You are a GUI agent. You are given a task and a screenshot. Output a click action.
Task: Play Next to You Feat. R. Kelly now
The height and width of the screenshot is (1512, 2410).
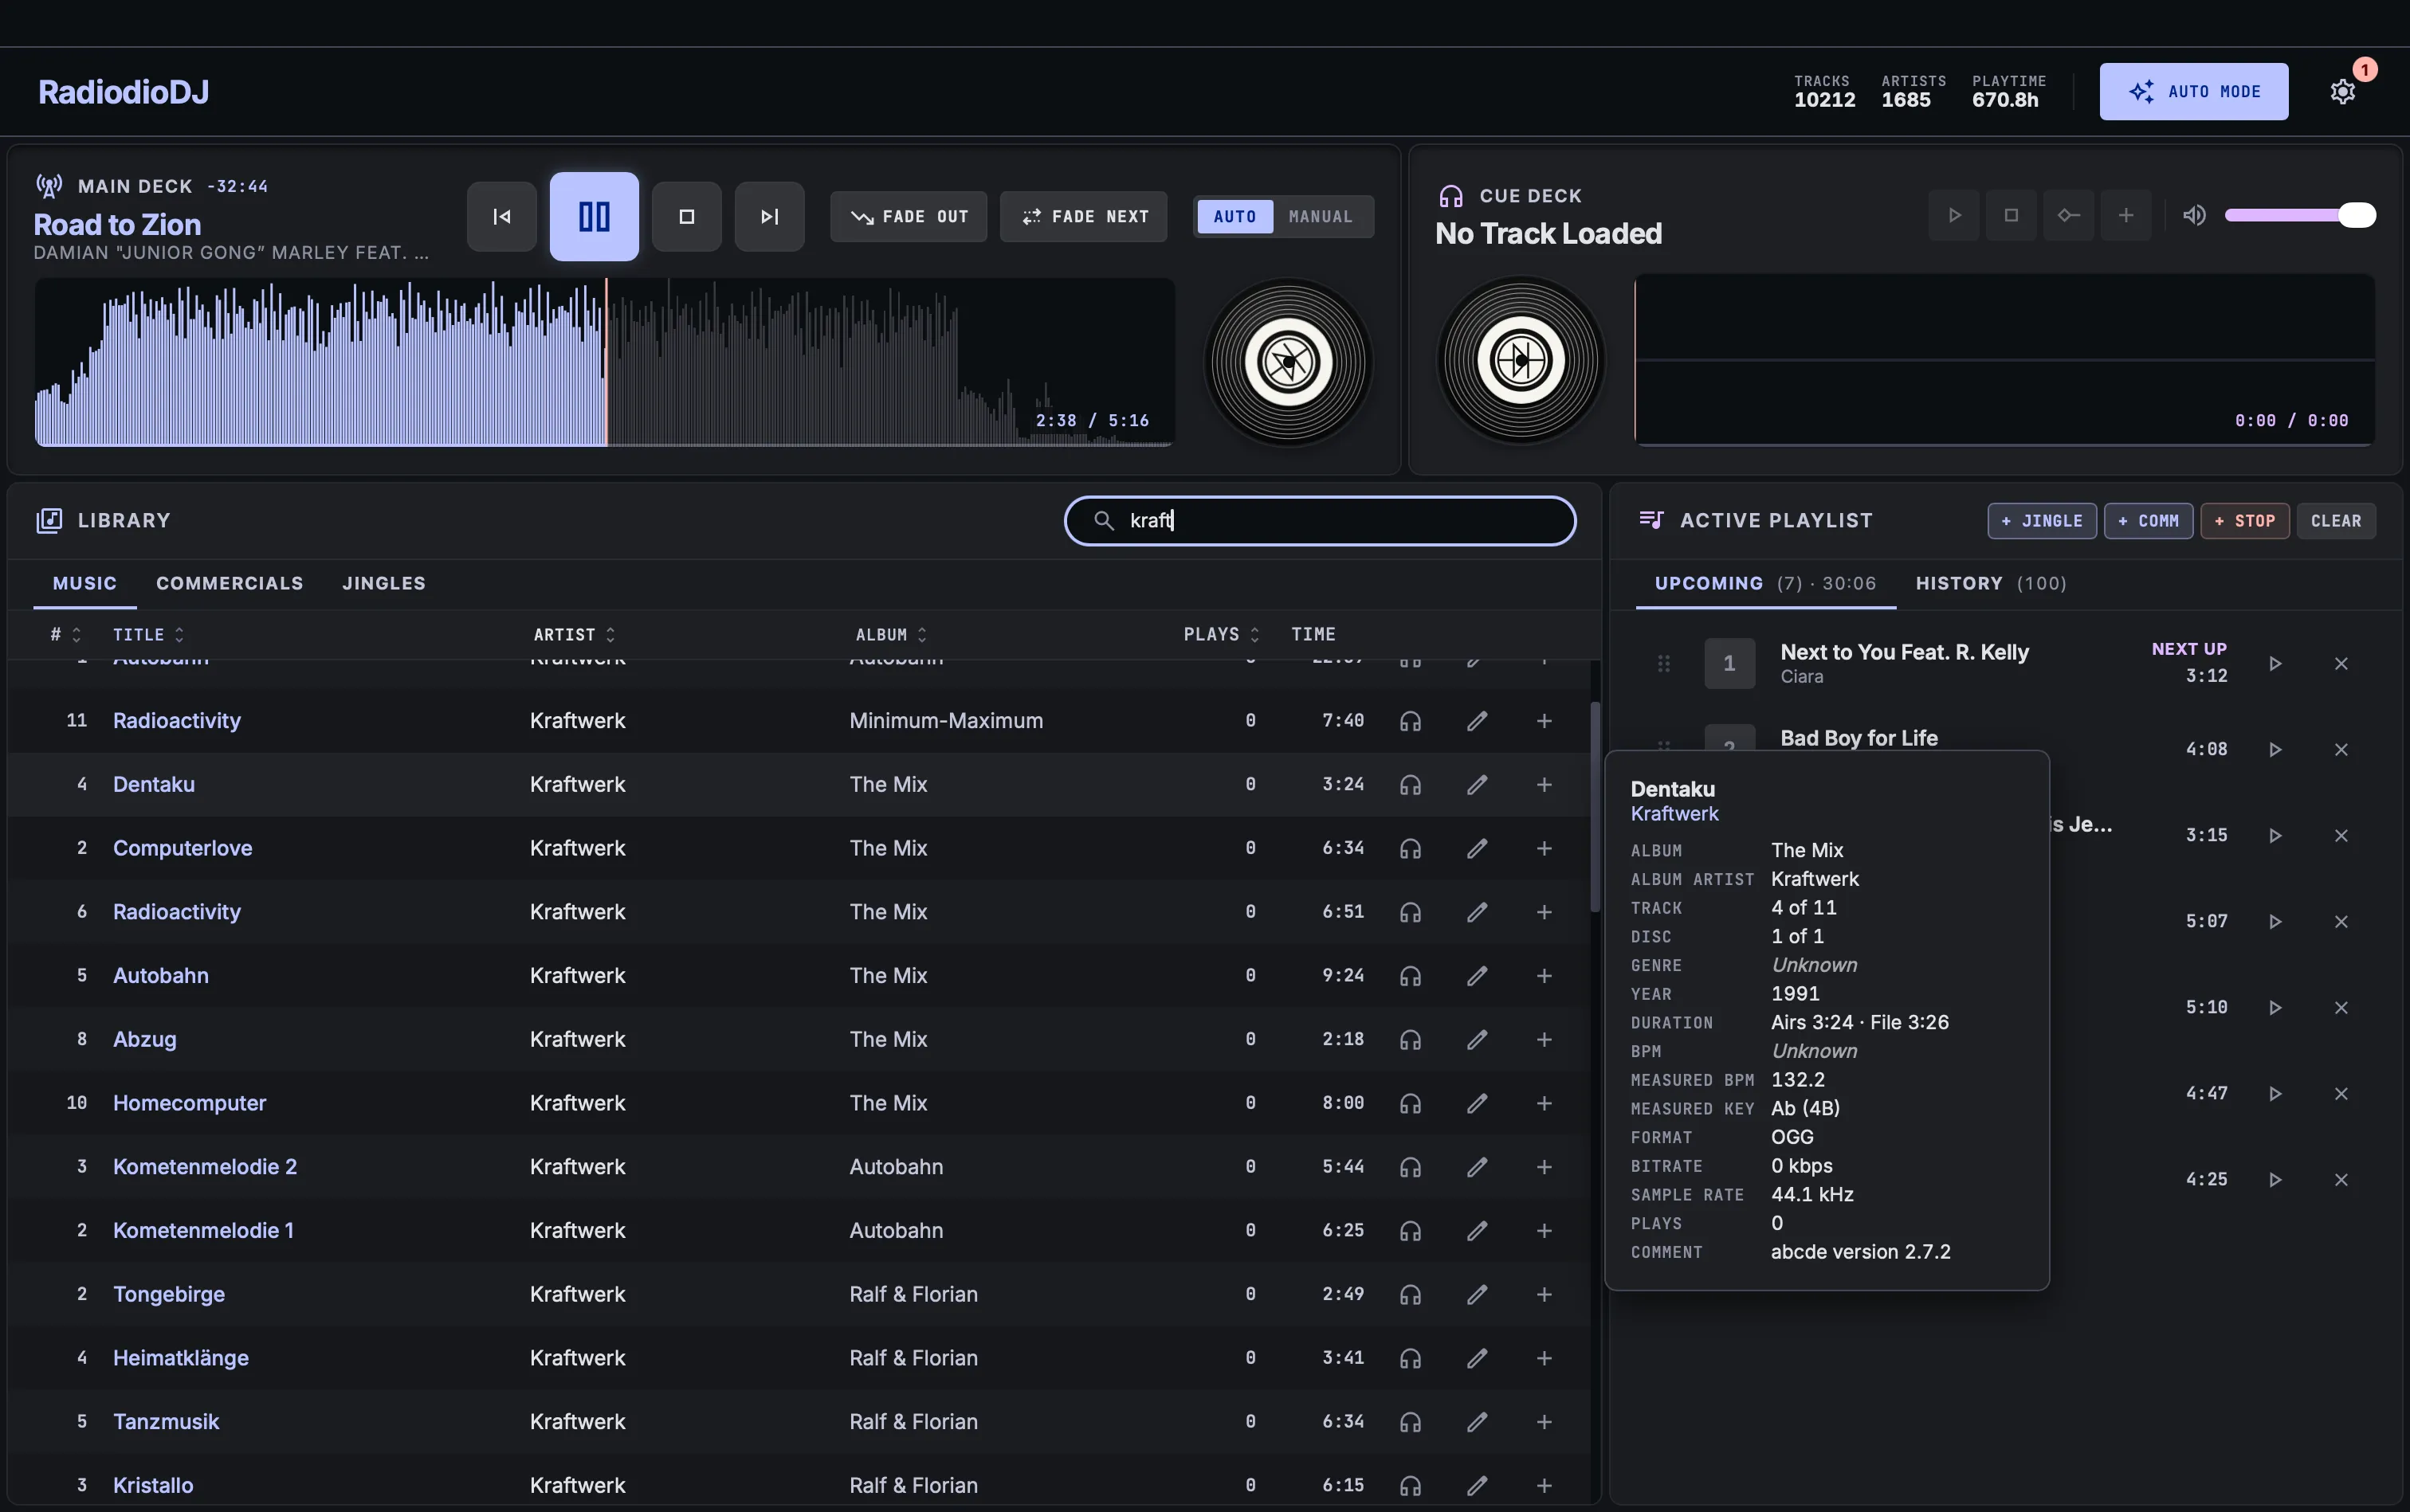[2275, 664]
